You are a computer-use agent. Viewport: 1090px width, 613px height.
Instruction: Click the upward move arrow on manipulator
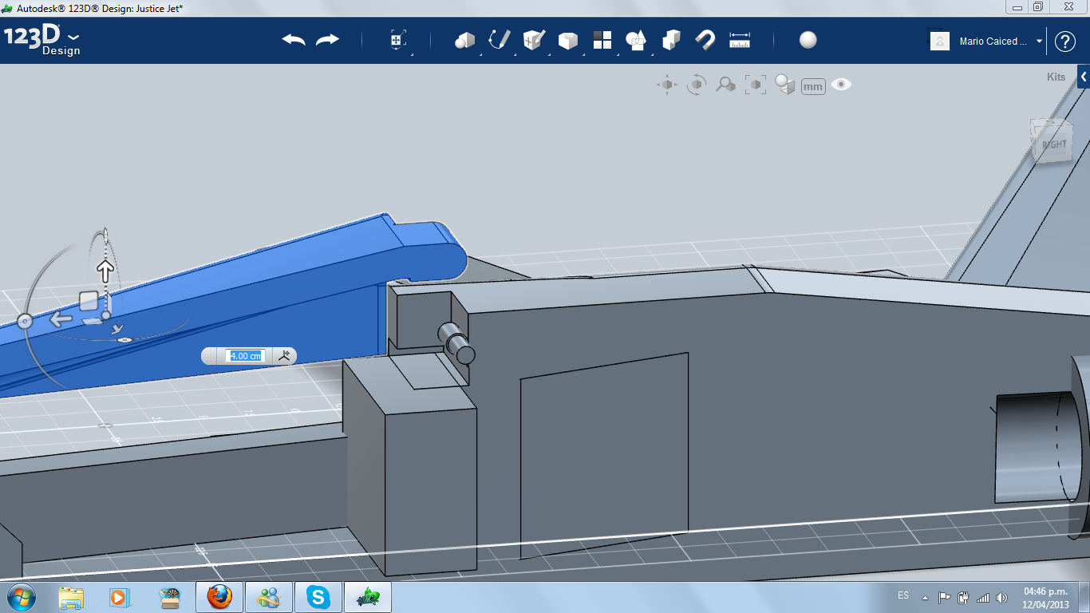[x=105, y=270]
